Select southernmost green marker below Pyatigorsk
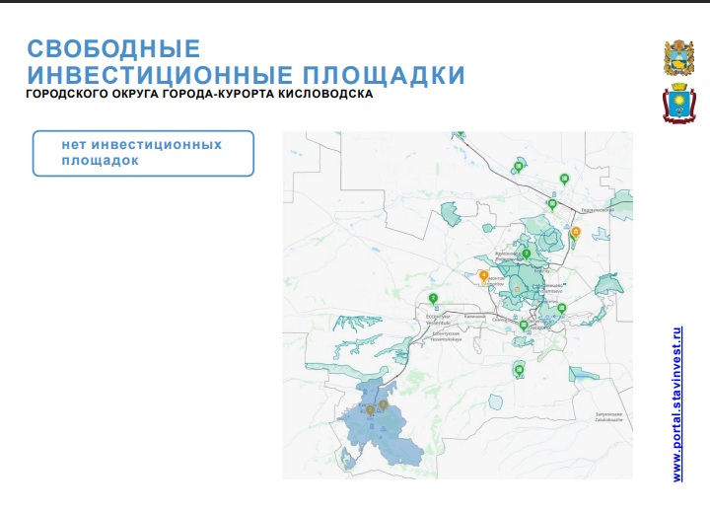The height and width of the screenshot is (510, 710). [520, 370]
